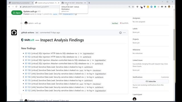182x102 pixels.
Task: Open finding ID 163 link
Action: [28, 54]
